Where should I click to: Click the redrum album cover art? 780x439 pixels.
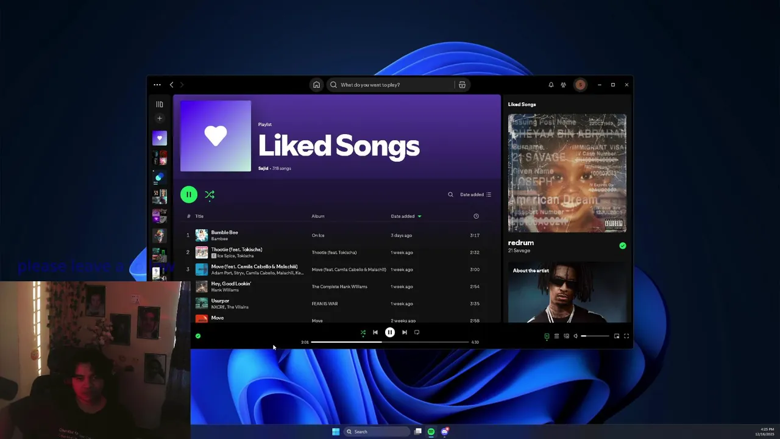[x=567, y=173]
